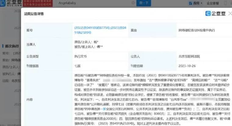Click the 七版 publication page value
This screenshot has width=232, height=126.
pyautogui.click(x=77, y=66)
